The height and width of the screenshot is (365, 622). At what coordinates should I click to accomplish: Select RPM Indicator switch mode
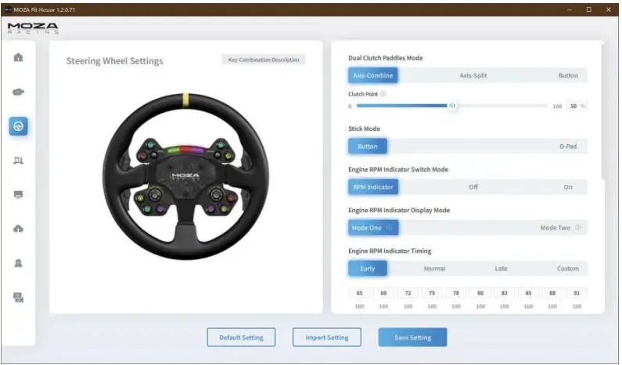click(373, 187)
